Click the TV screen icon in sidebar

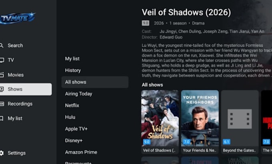(x=2, y=60)
